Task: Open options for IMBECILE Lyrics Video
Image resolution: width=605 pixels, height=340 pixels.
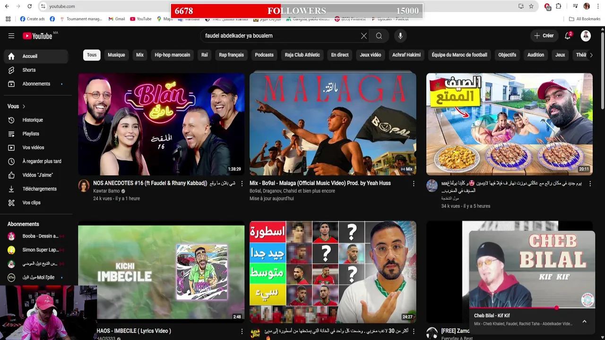Action: [x=242, y=331]
